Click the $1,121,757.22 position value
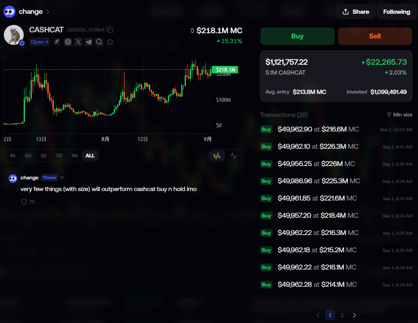The height and width of the screenshot is (323, 418). [287, 62]
